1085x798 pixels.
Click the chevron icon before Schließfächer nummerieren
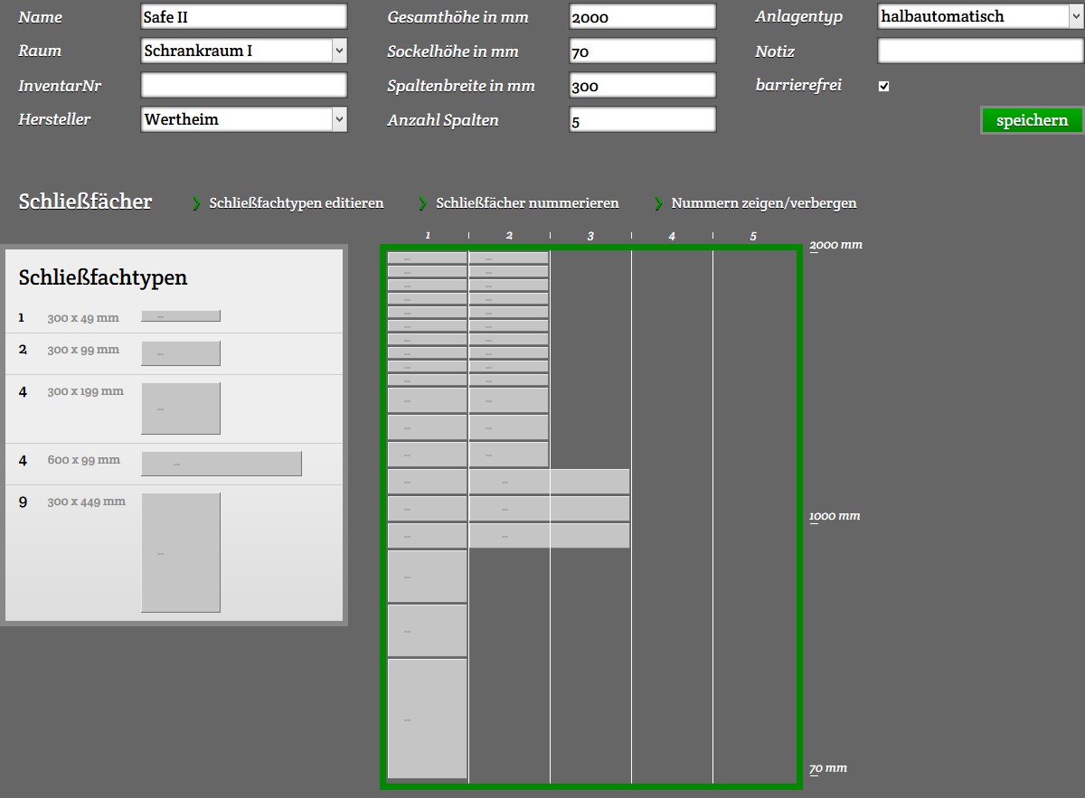pos(422,204)
